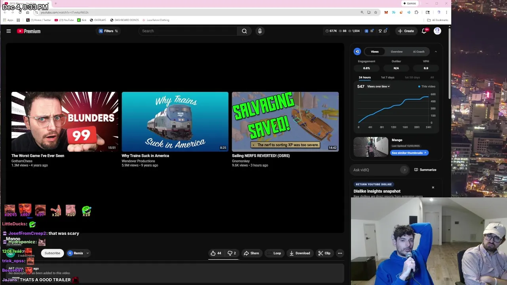Submit the Ask vidIQ arrow button
Screen dimensions: 507x285
pos(404,170)
